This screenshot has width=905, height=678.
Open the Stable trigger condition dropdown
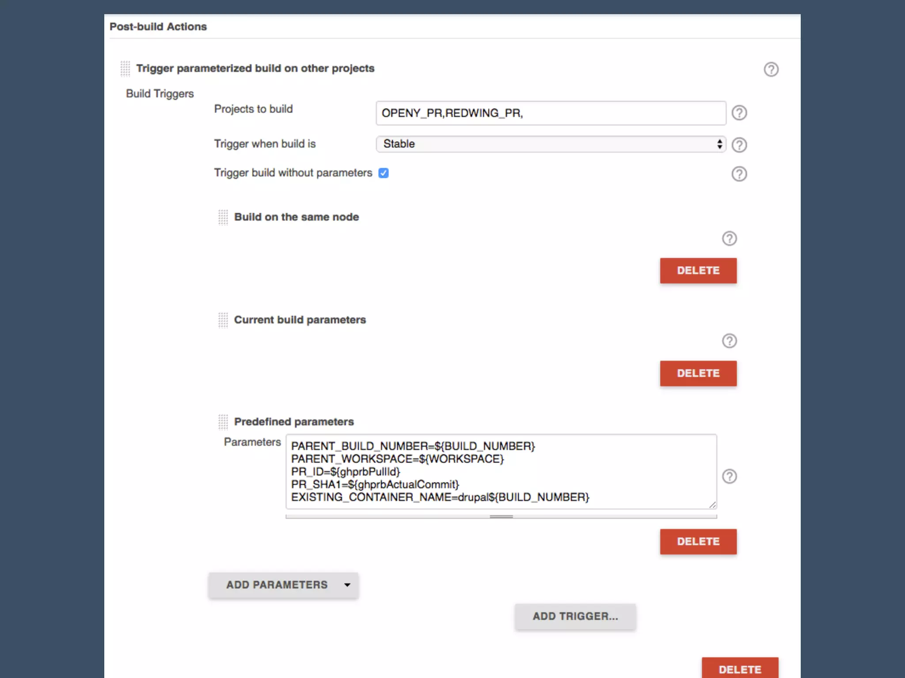(551, 144)
